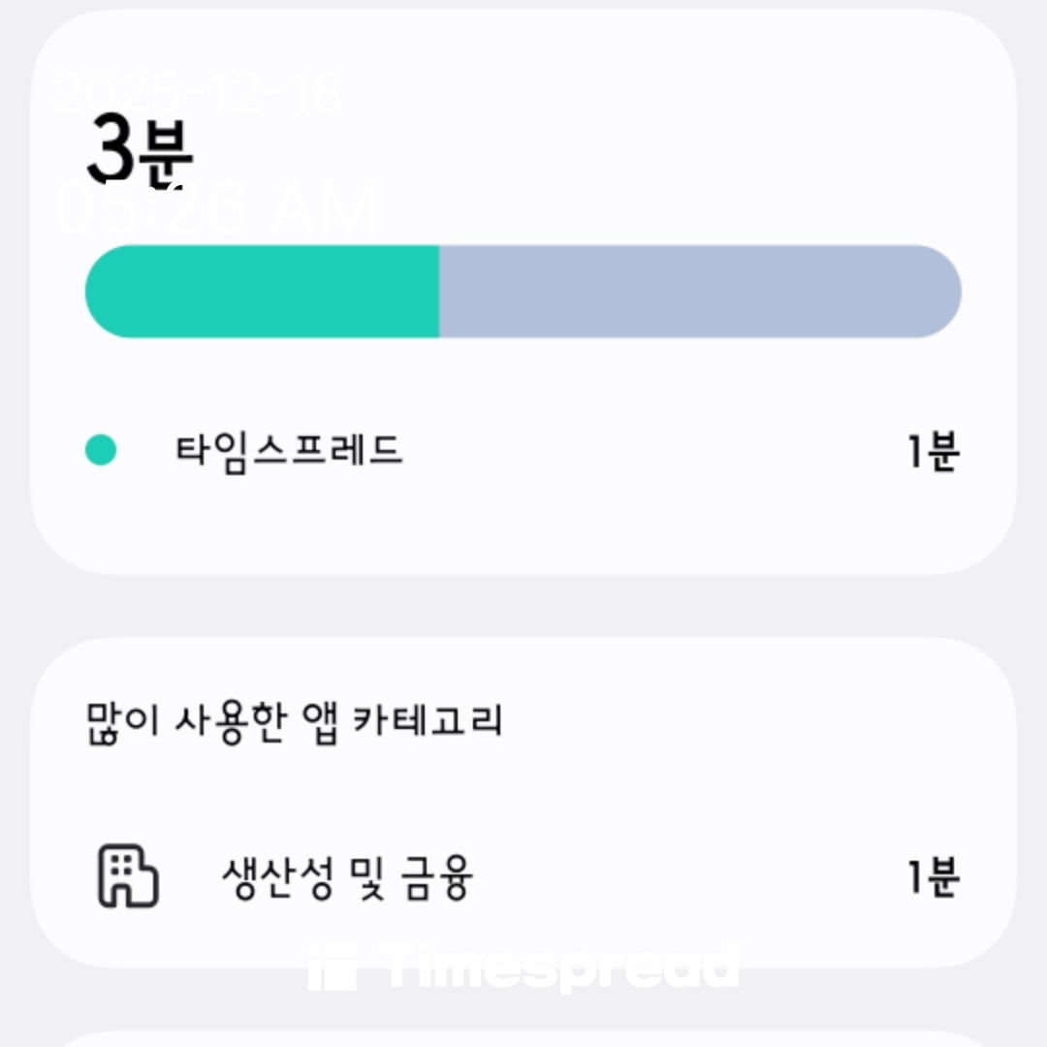Click where teal meets gray in the usage bar

[x=439, y=292]
